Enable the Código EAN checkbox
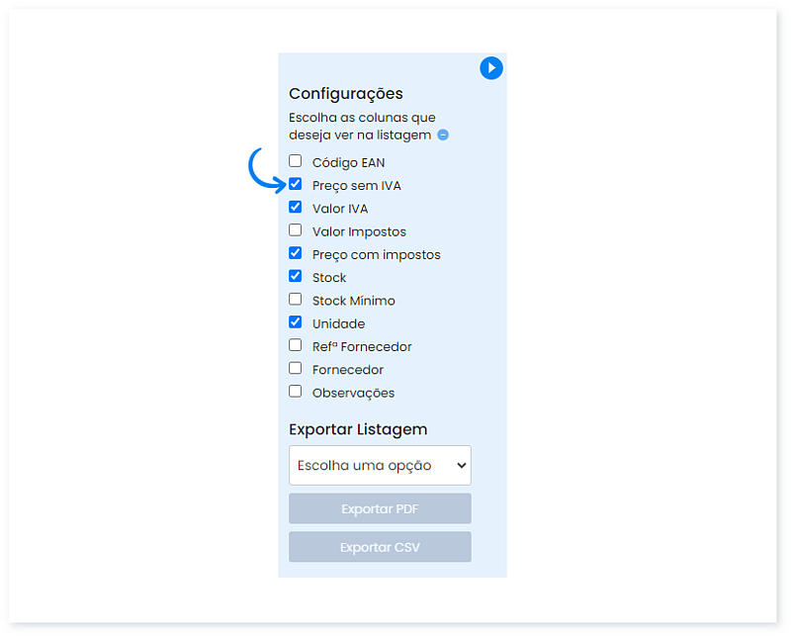Screen dimensions: 791x637 (295, 160)
